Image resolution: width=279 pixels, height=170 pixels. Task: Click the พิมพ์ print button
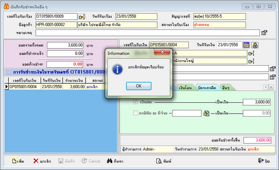click(164, 161)
